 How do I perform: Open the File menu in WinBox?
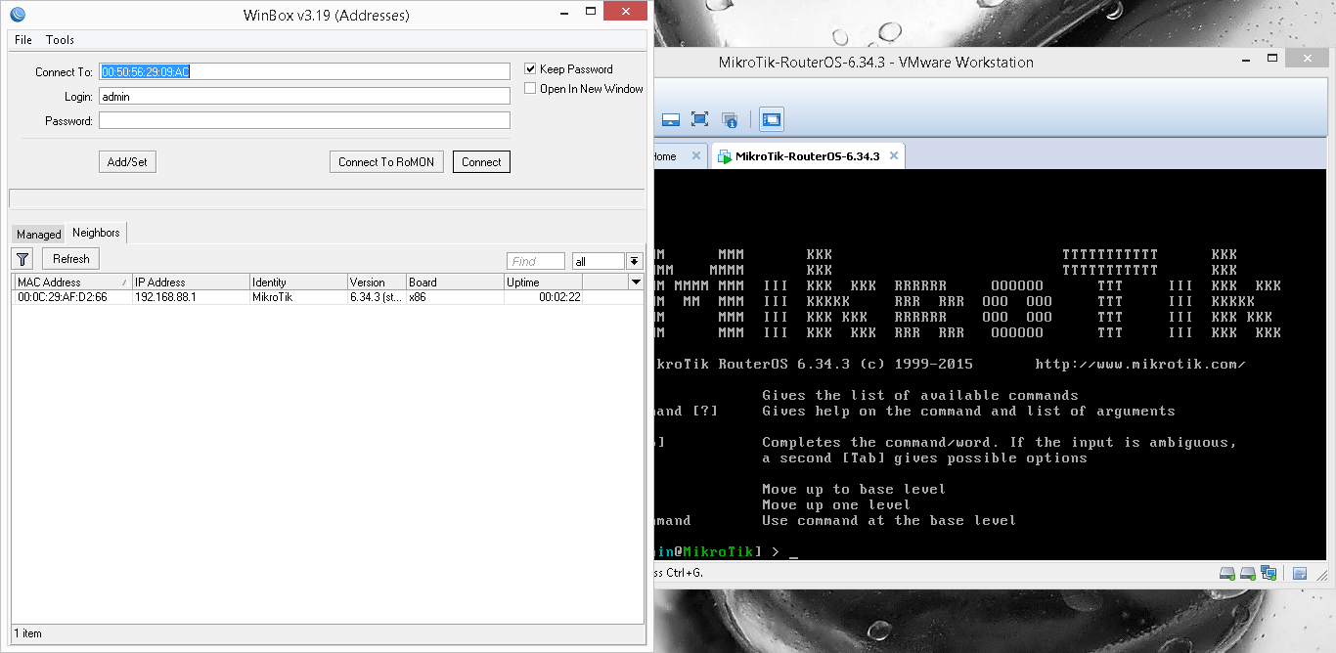[x=23, y=40]
